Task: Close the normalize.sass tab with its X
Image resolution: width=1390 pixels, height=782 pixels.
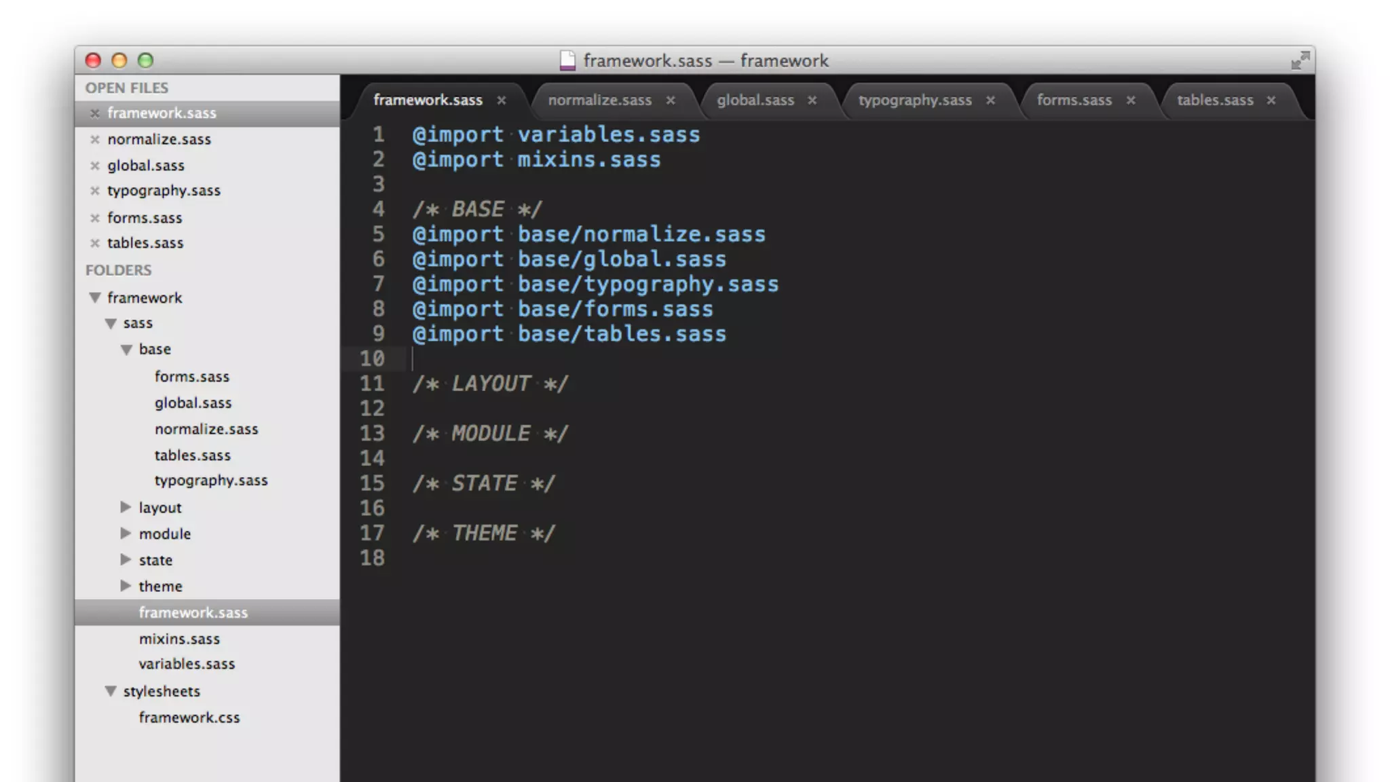Action: [671, 100]
